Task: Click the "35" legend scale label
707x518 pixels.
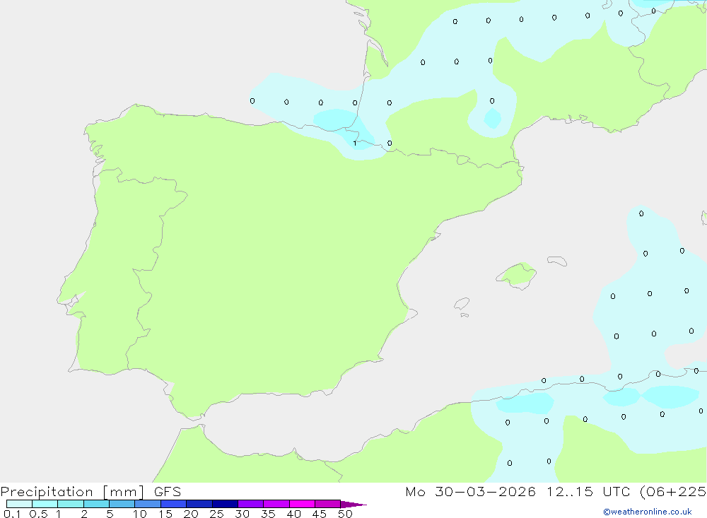Action: (268, 514)
